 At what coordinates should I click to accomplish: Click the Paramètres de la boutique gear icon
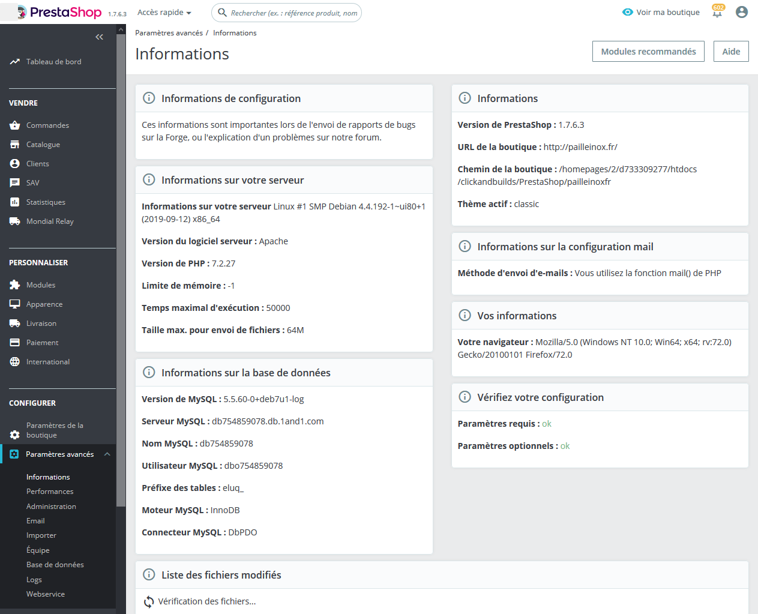(x=15, y=435)
